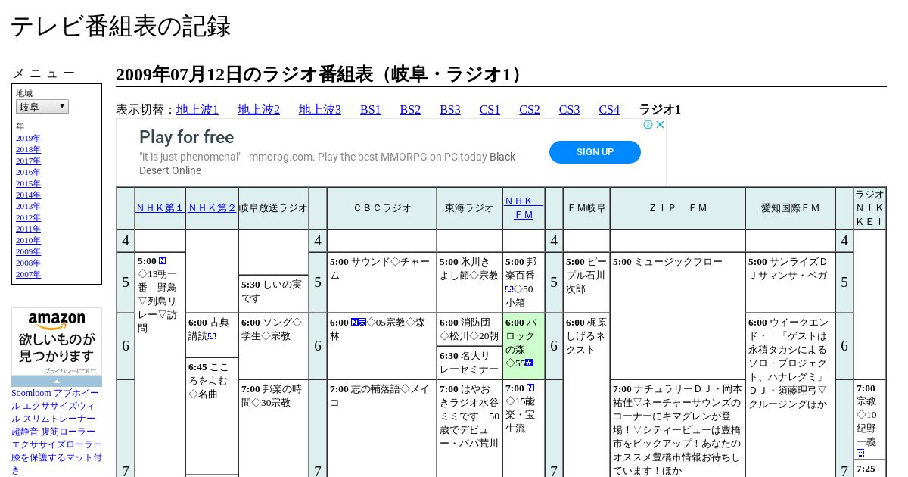Click the テレビ番組表の記録 site title

click(120, 26)
